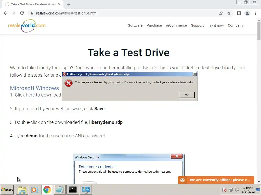This screenshot has width=261, height=195.
Task: Open the Try it now menu
Action: tap(216, 25)
